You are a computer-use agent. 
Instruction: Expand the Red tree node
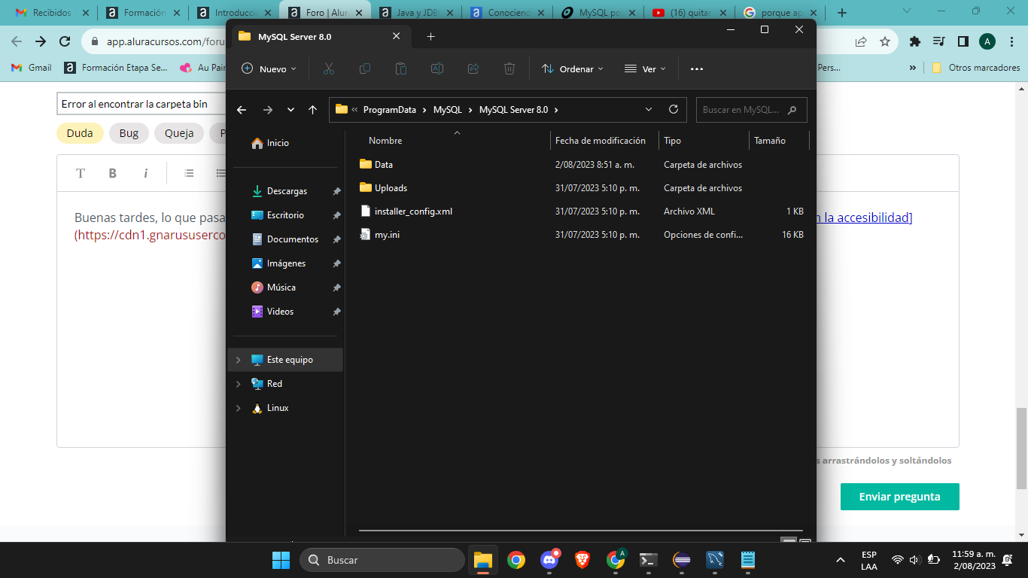coord(239,384)
